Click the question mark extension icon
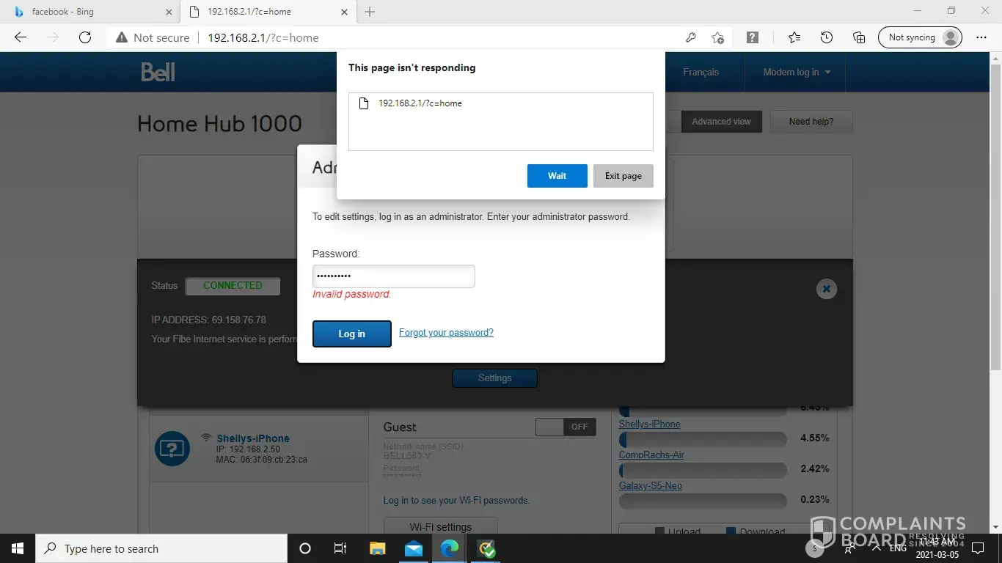The image size is (1002, 563). 753,38
